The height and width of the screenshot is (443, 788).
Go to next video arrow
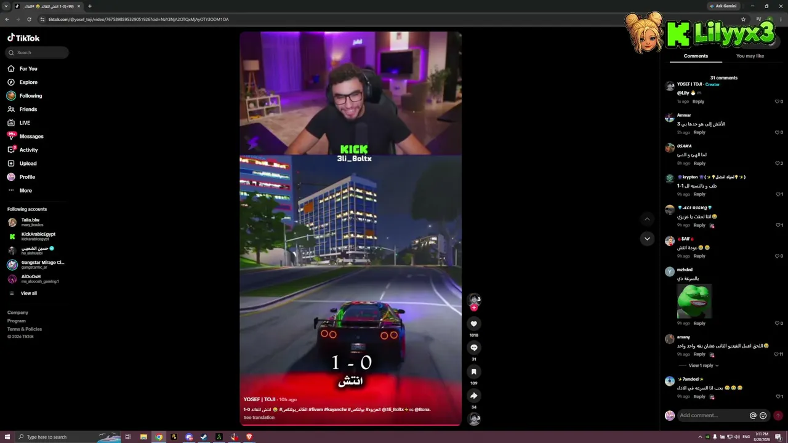(647, 239)
